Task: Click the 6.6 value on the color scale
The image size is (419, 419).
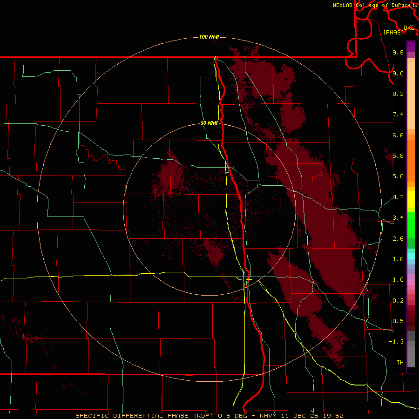Action: 398,135
